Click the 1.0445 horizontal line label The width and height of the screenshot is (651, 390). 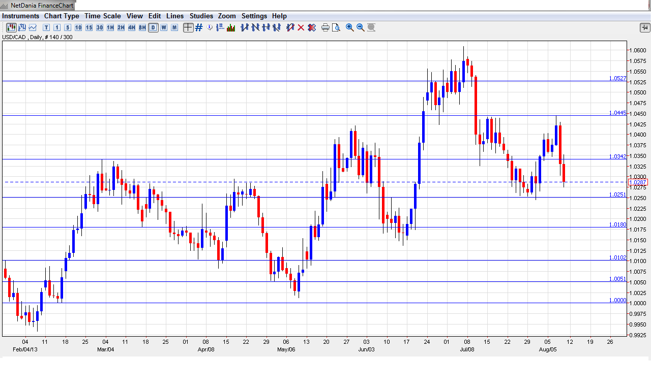[617, 113]
